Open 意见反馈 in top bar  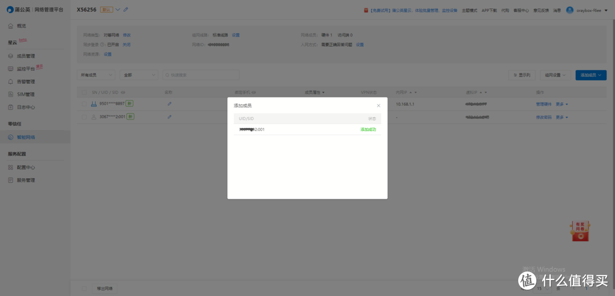tap(542, 11)
